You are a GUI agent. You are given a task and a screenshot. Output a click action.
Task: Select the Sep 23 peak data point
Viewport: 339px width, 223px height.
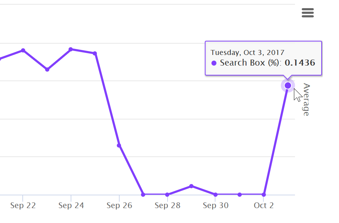[x=23, y=50]
